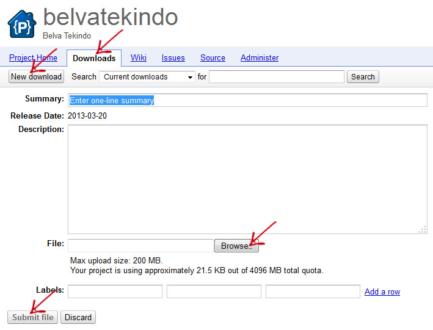This screenshot has width=433, height=330.
Task: Click the Discard button
Action: (78, 317)
